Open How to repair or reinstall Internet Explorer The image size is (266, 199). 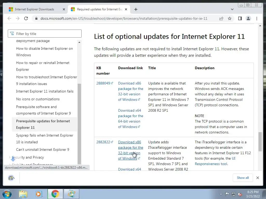[x=43, y=66]
